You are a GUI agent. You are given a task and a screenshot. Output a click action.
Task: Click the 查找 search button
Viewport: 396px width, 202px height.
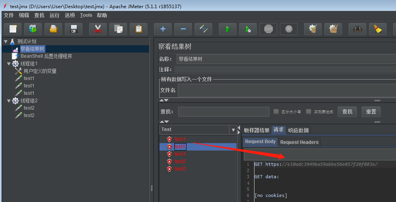click(347, 112)
